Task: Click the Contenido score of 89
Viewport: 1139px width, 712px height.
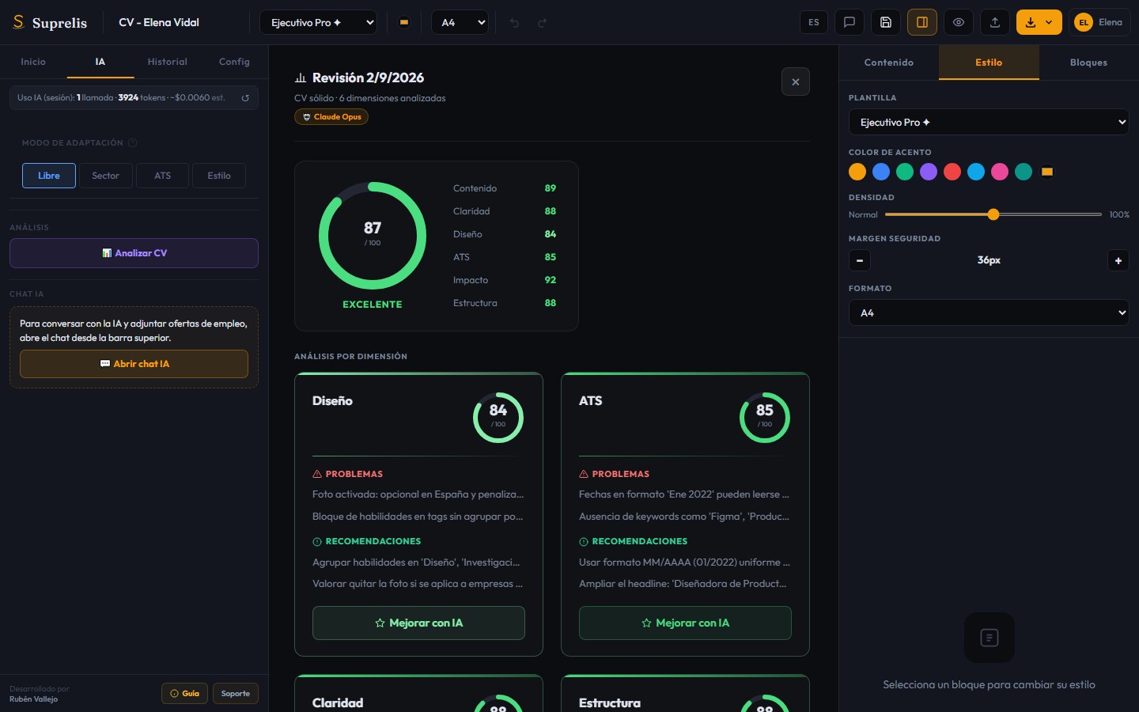Action: 551,188
